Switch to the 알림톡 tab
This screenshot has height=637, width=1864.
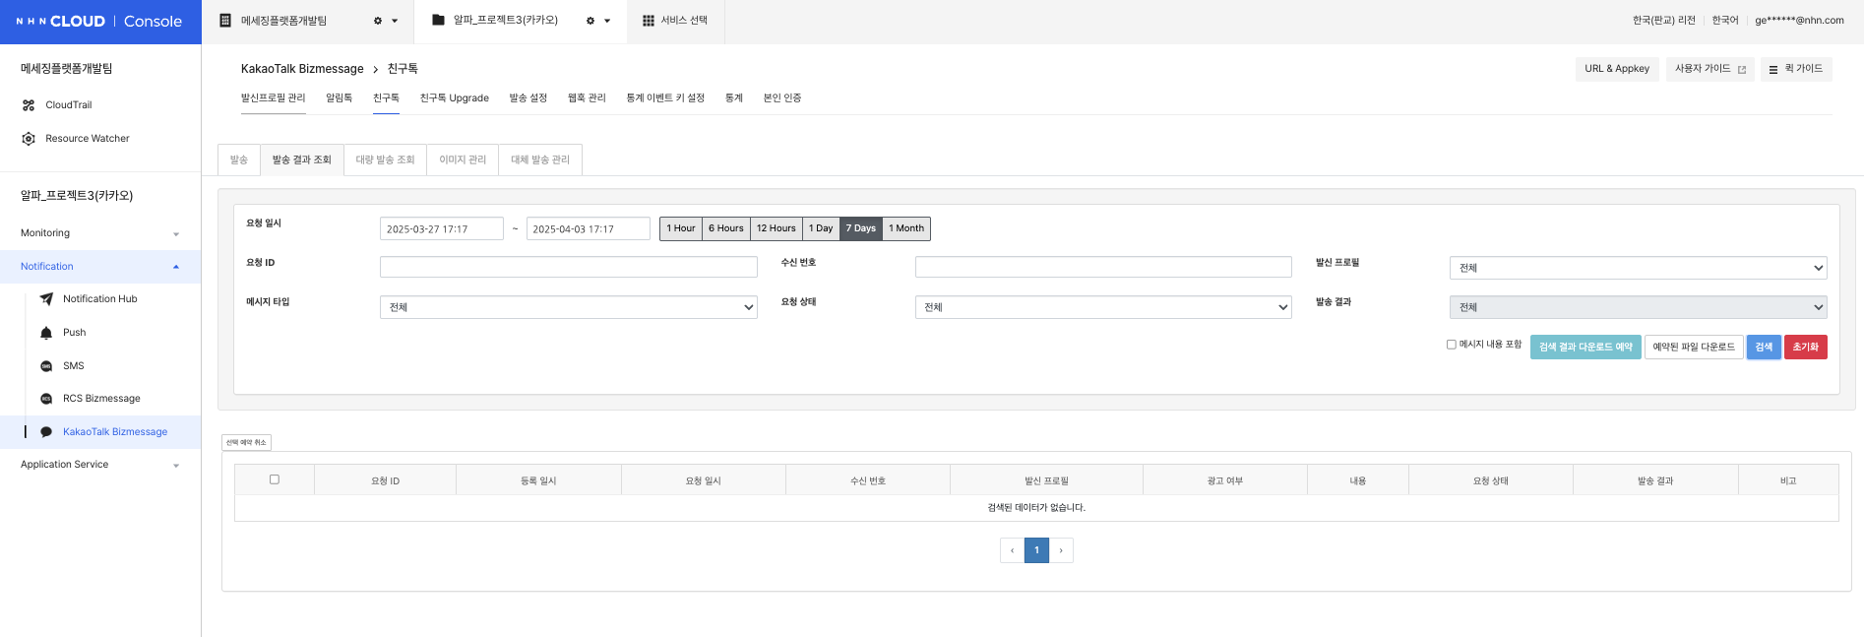pos(340,98)
